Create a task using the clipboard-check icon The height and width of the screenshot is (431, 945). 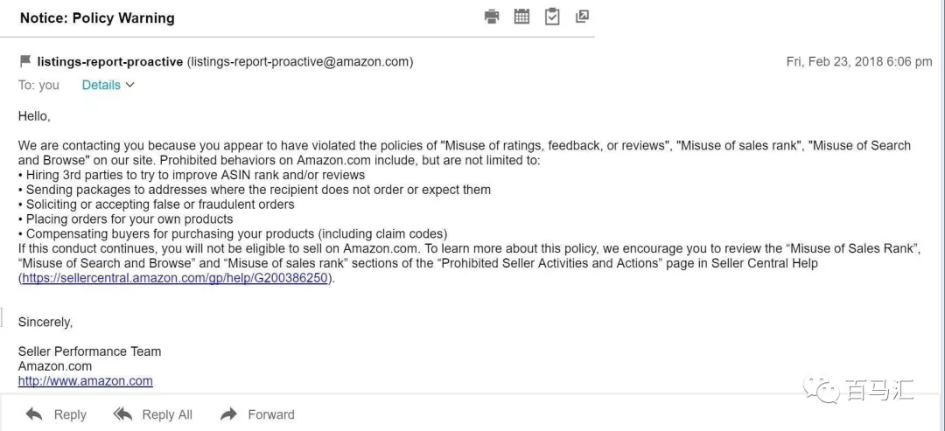click(x=552, y=17)
